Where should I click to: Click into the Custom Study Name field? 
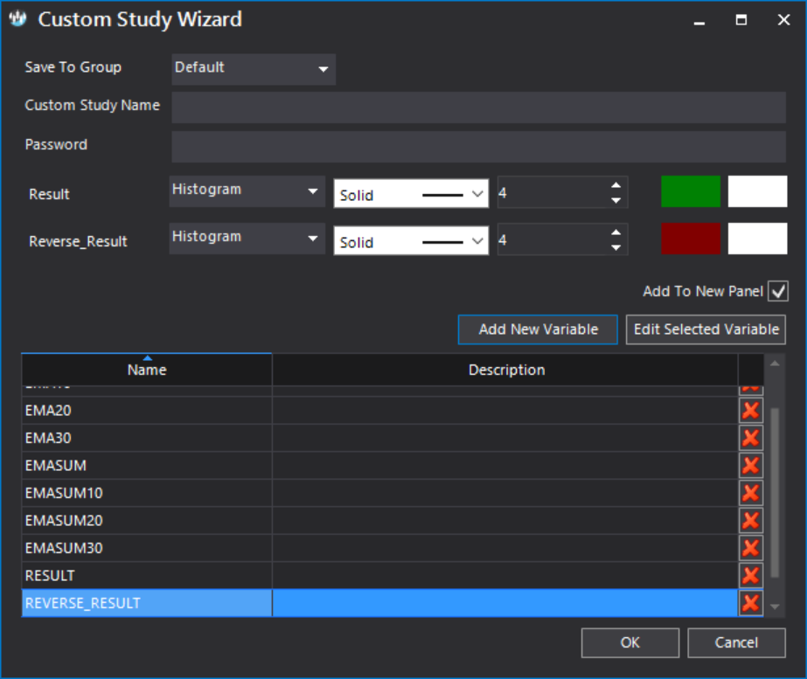click(x=478, y=107)
